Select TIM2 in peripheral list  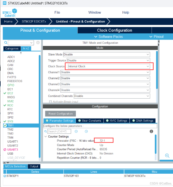click(x=10, y=129)
